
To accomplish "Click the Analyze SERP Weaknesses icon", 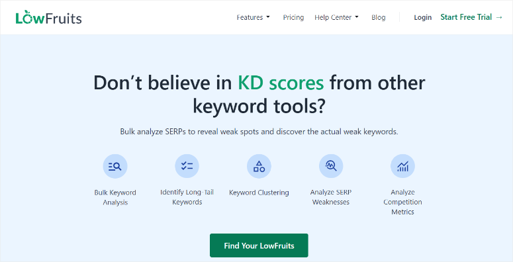I will (331, 166).
